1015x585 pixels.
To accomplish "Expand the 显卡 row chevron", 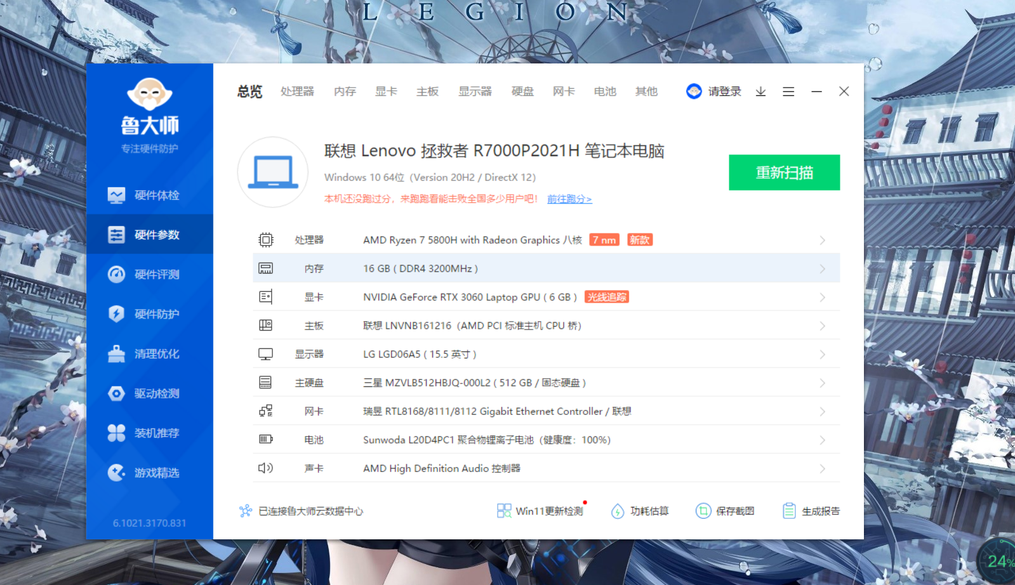I will click(822, 298).
